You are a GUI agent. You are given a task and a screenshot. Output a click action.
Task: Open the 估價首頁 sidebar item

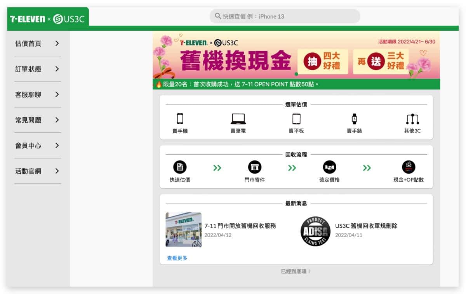pos(38,43)
